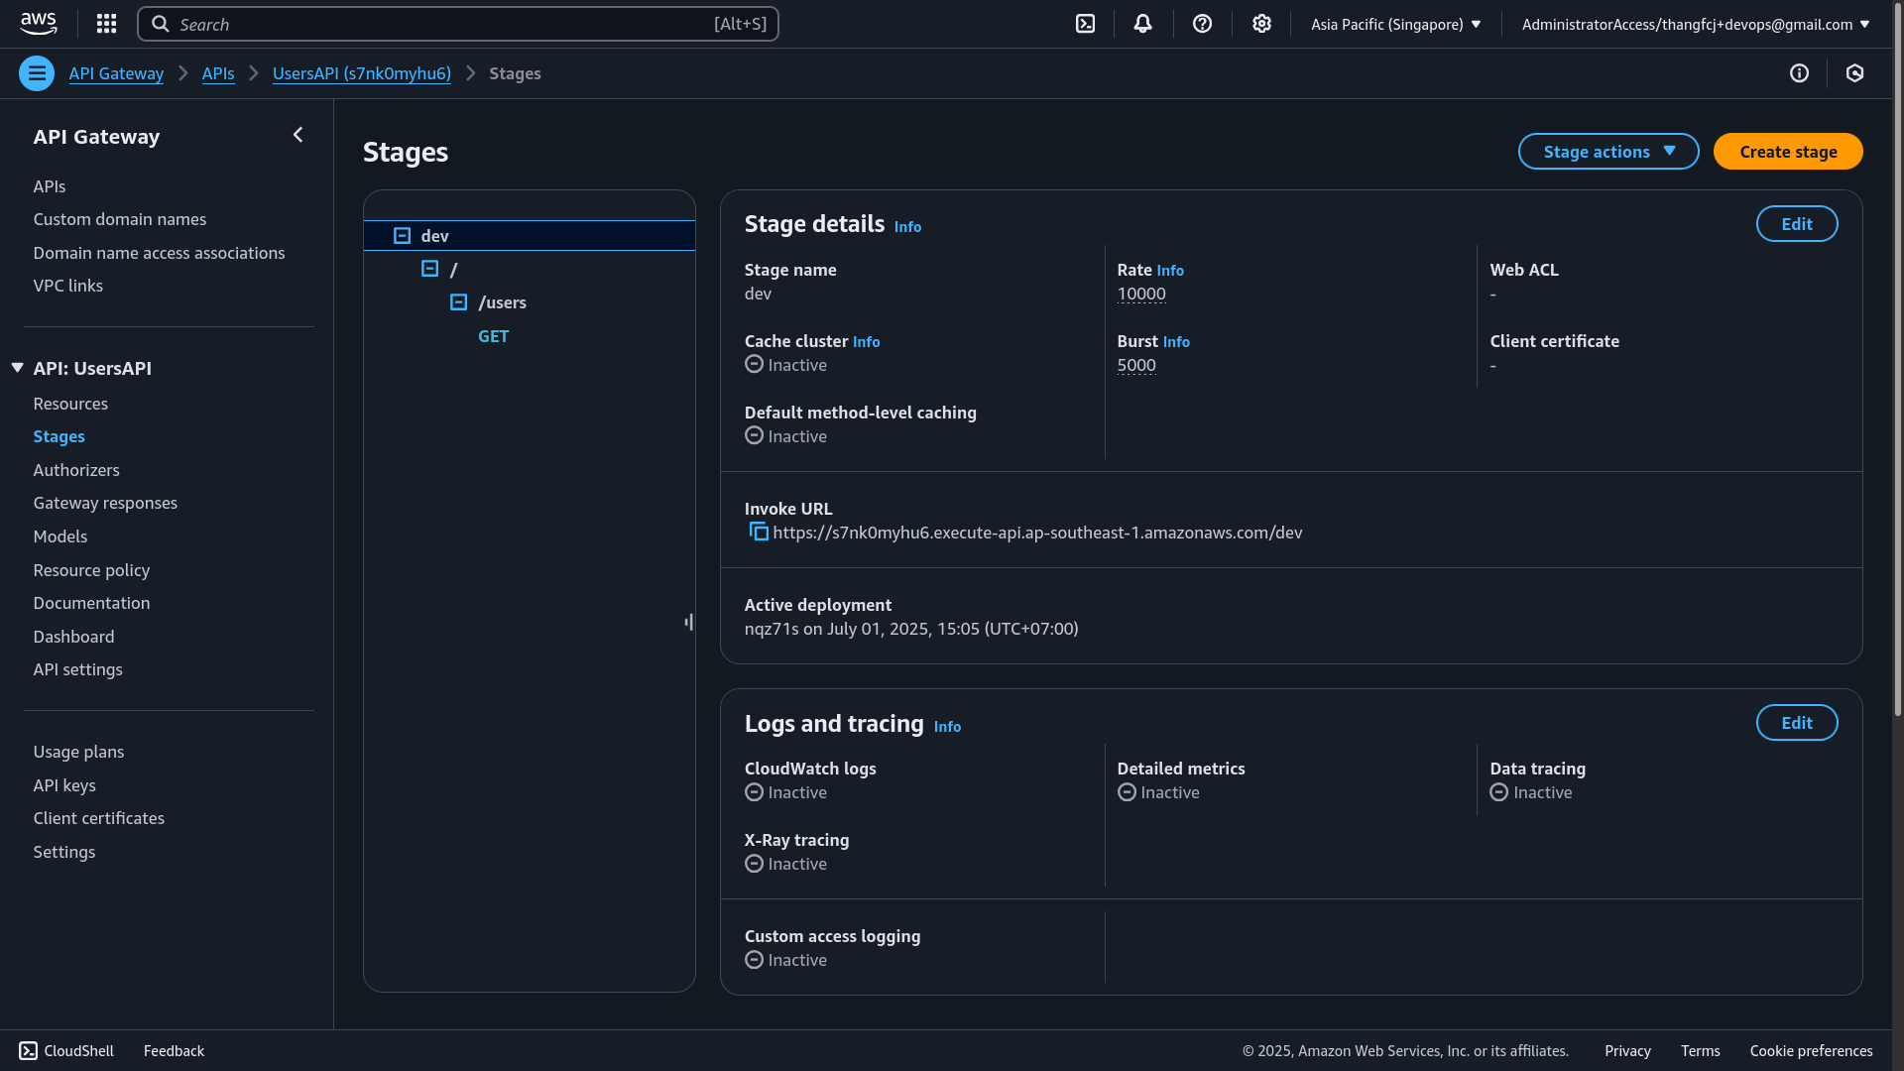Open API settings

(78, 669)
